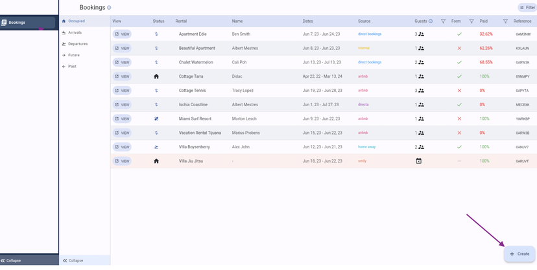Click the info icon beside the Bookings title
Viewport: 537px width, 270px height.
[109, 8]
